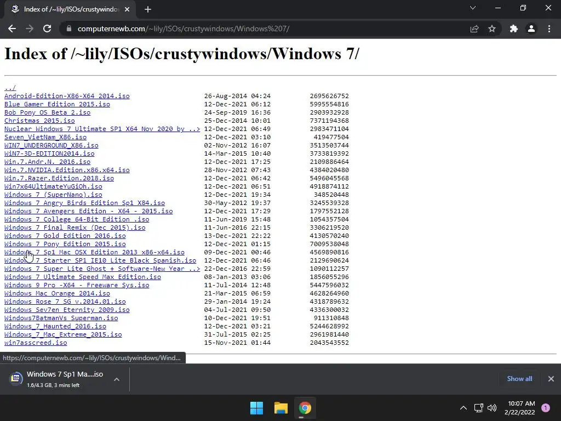561x421 pixels.
Task: Open the network status tray icon
Action: click(479, 408)
